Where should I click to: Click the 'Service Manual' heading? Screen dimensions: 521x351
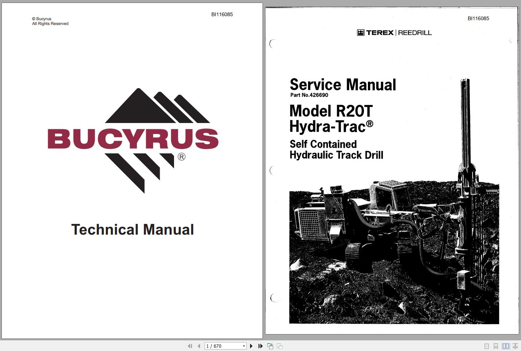tap(343, 84)
